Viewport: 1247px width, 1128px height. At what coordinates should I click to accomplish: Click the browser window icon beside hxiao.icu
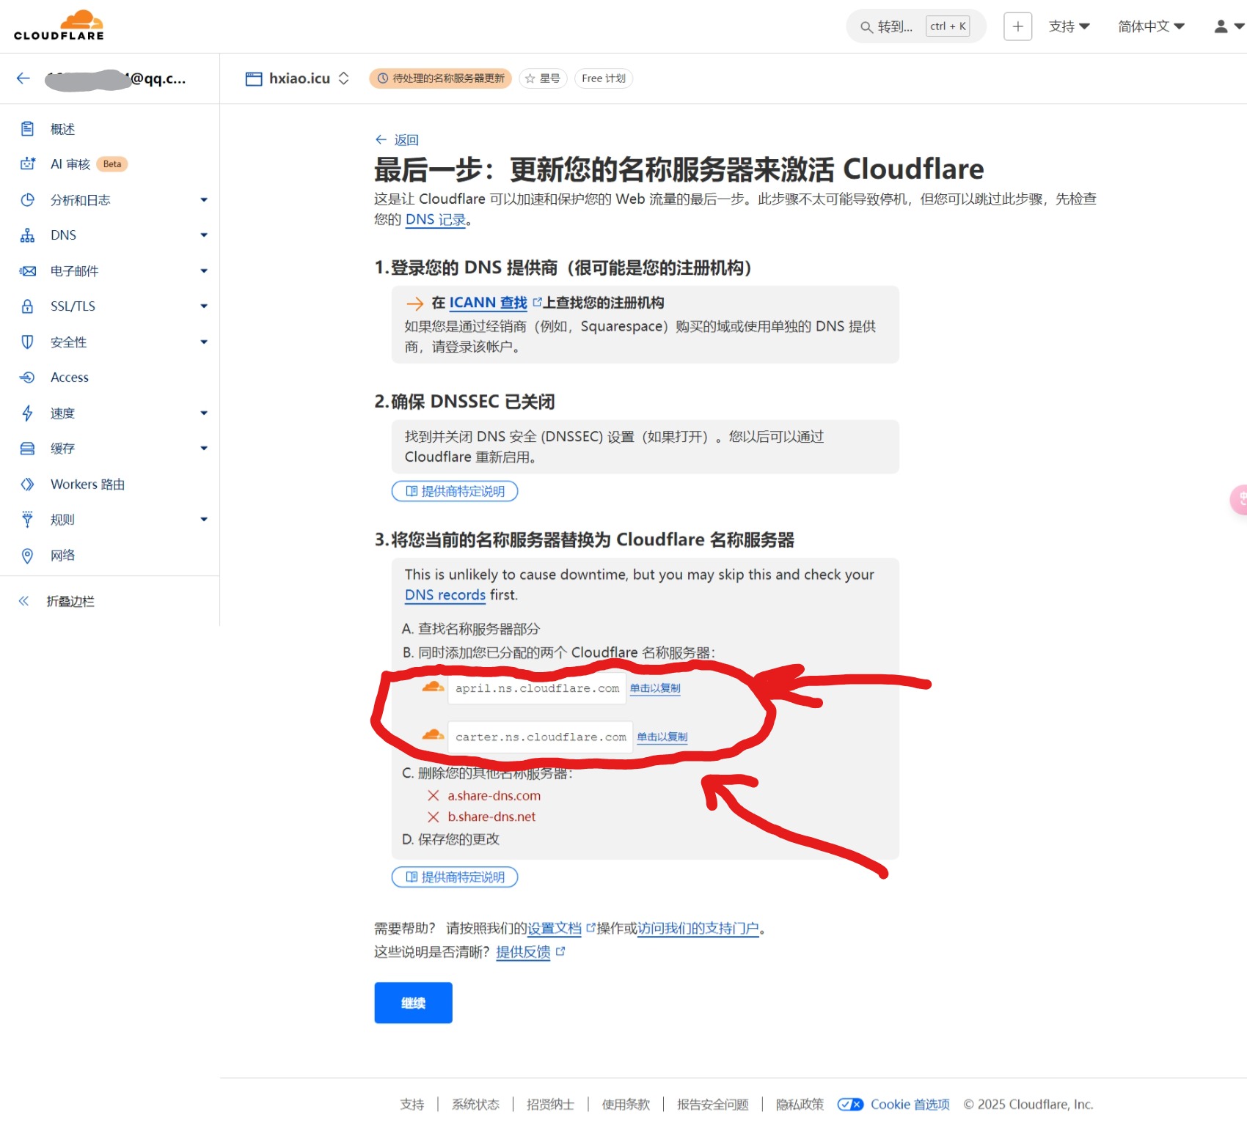point(254,79)
